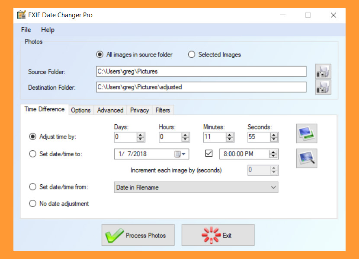
Task: Click the EXIF Date Changer title bar icon
Action: point(22,15)
